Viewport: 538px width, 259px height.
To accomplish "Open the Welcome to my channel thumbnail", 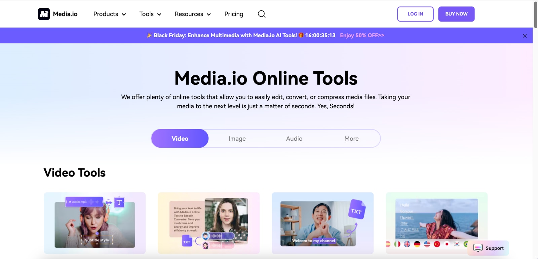I will 323,223.
